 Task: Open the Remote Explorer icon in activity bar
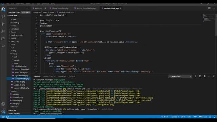(3, 46)
